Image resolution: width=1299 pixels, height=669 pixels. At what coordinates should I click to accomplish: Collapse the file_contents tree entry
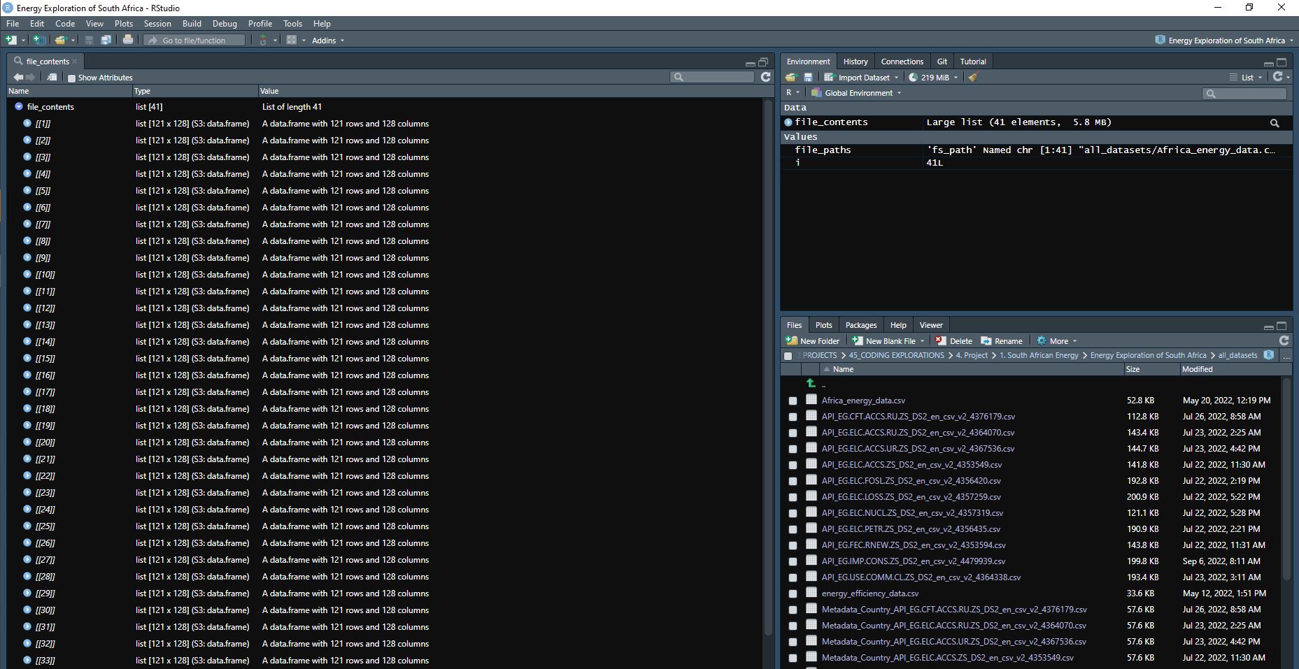[17, 106]
